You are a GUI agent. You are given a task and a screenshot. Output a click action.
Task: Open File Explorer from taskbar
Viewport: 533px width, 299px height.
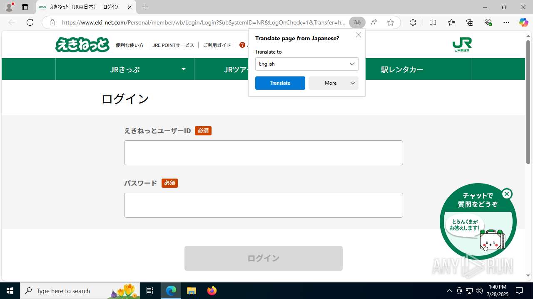(192, 291)
